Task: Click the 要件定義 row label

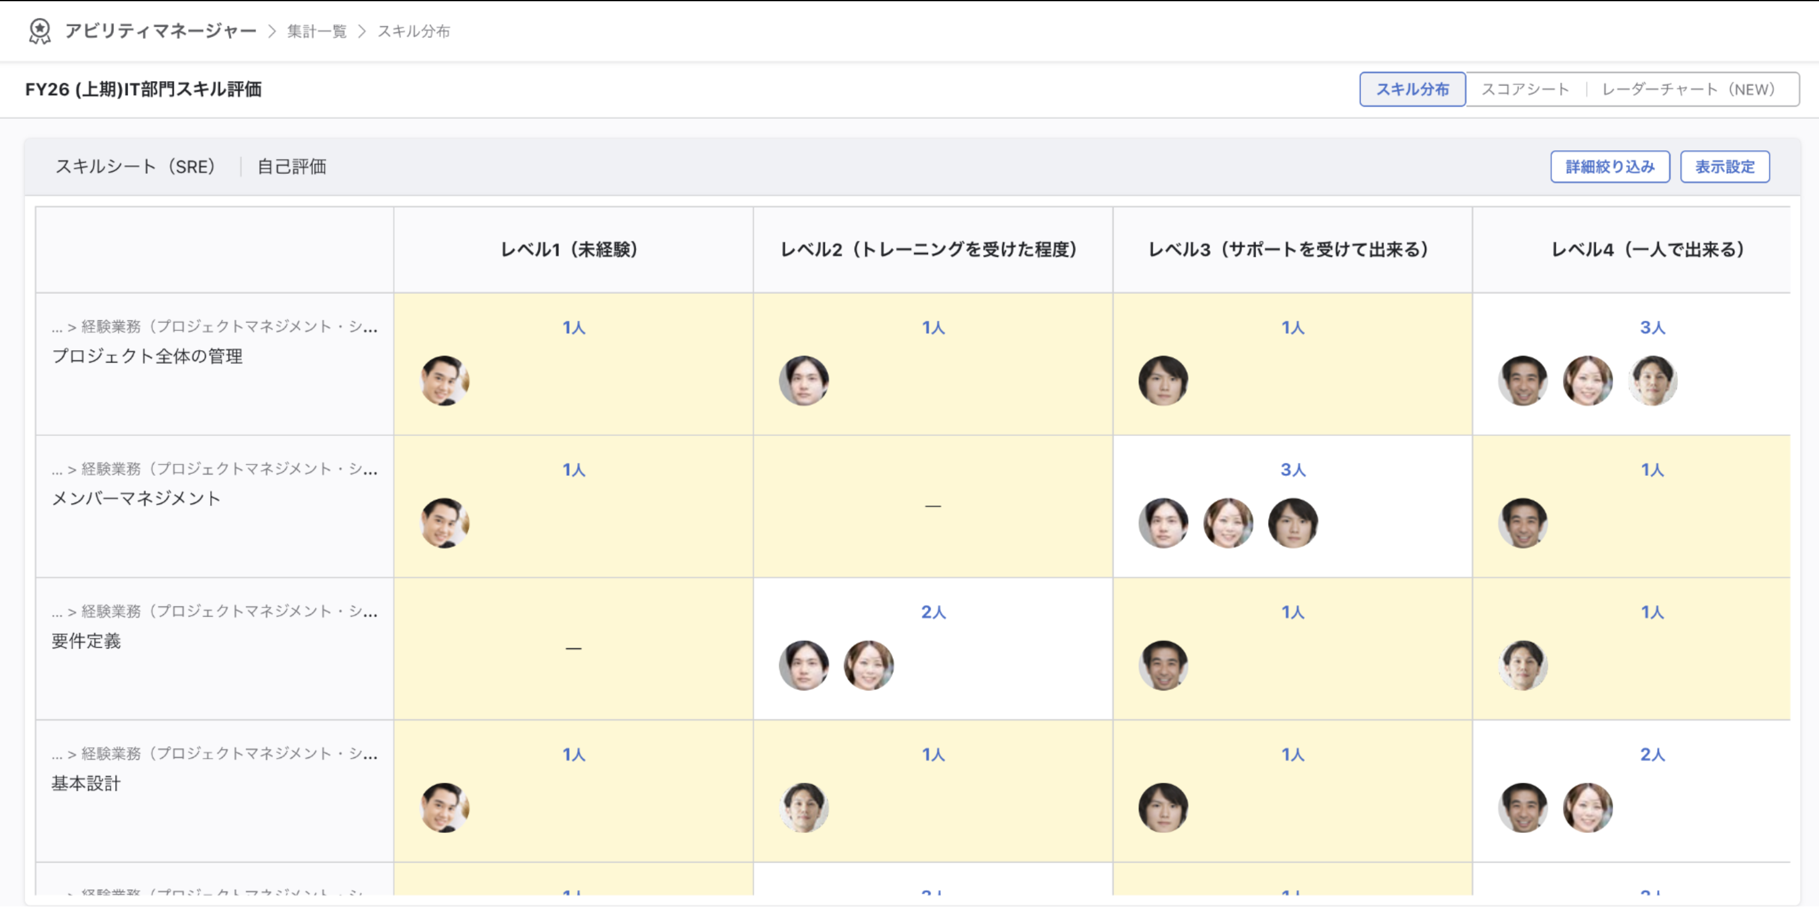Action: [x=86, y=641]
